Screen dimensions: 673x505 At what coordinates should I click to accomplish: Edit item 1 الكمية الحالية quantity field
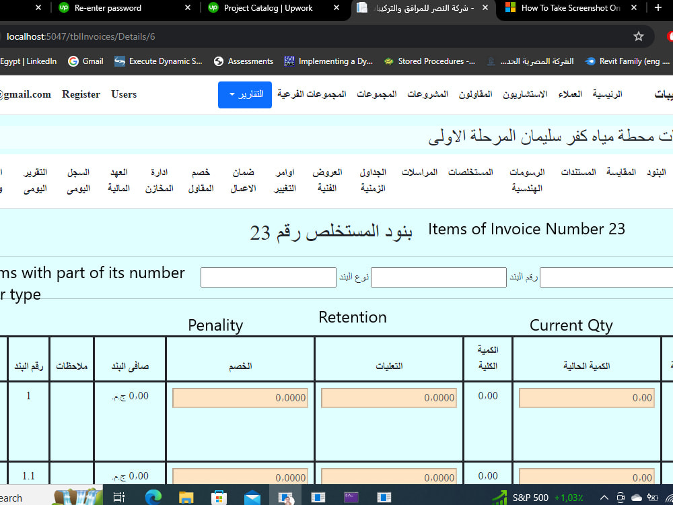coord(586,398)
